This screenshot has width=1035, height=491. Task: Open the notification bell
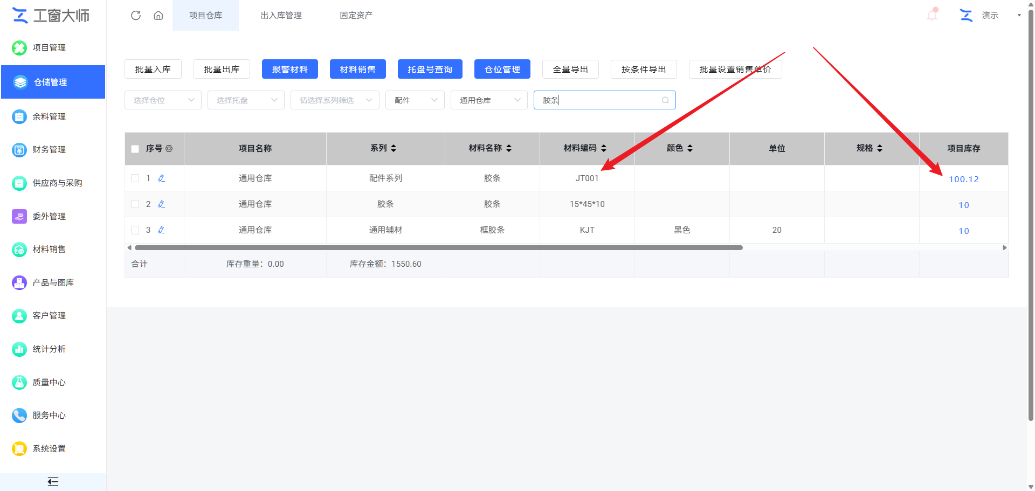pos(932,15)
